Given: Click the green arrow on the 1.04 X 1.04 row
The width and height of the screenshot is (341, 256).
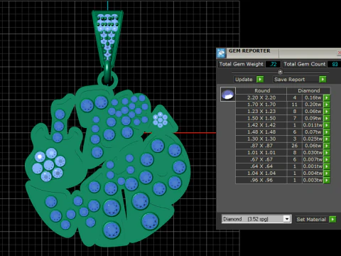Looking at the screenshot, I should (327, 174).
